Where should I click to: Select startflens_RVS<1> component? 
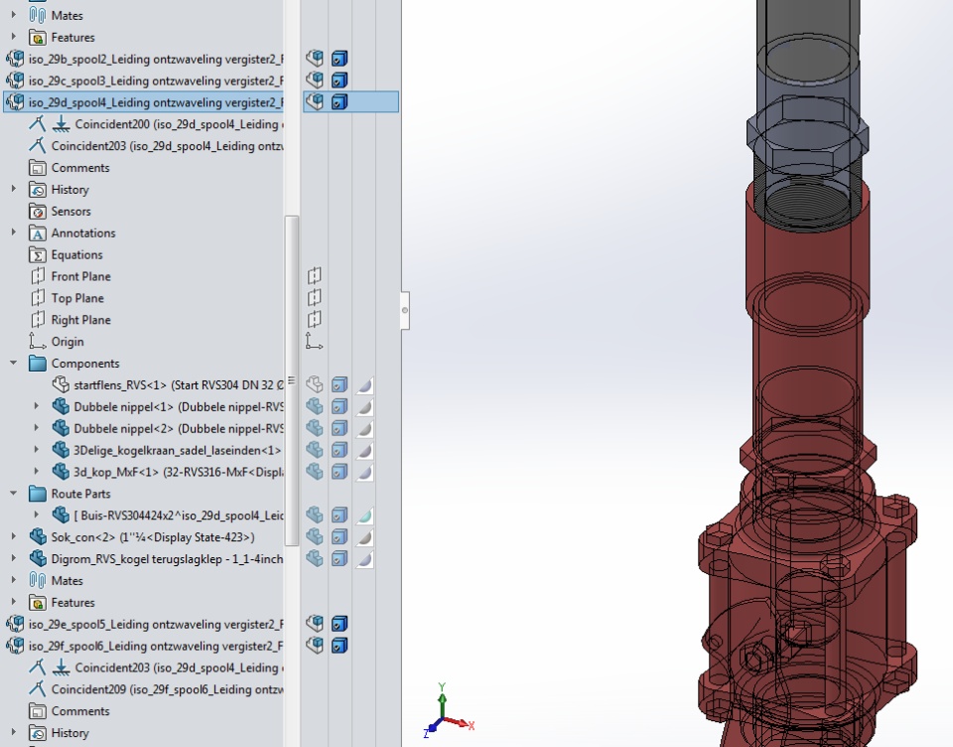pyautogui.click(x=168, y=385)
